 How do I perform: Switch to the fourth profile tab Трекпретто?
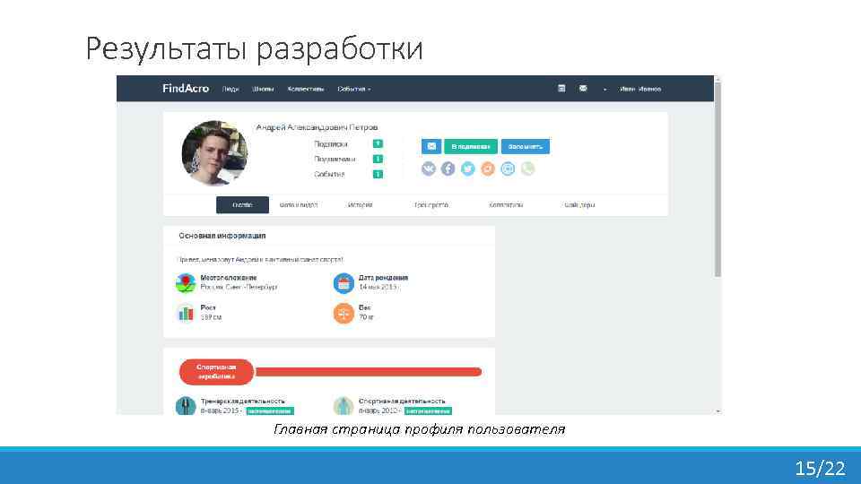click(x=431, y=204)
